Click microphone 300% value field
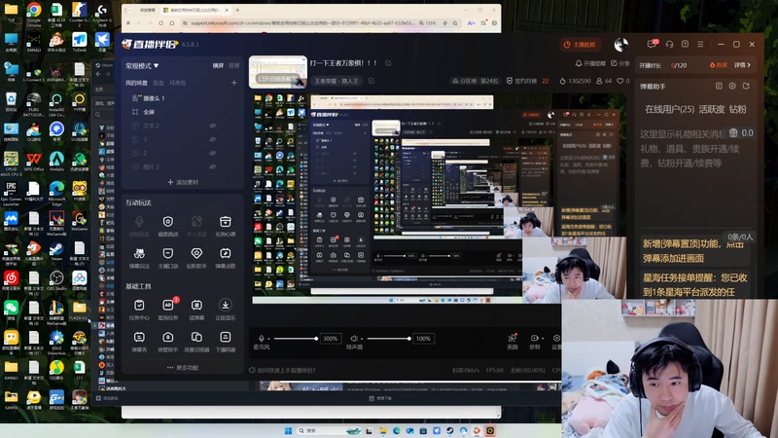 pos(331,339)
